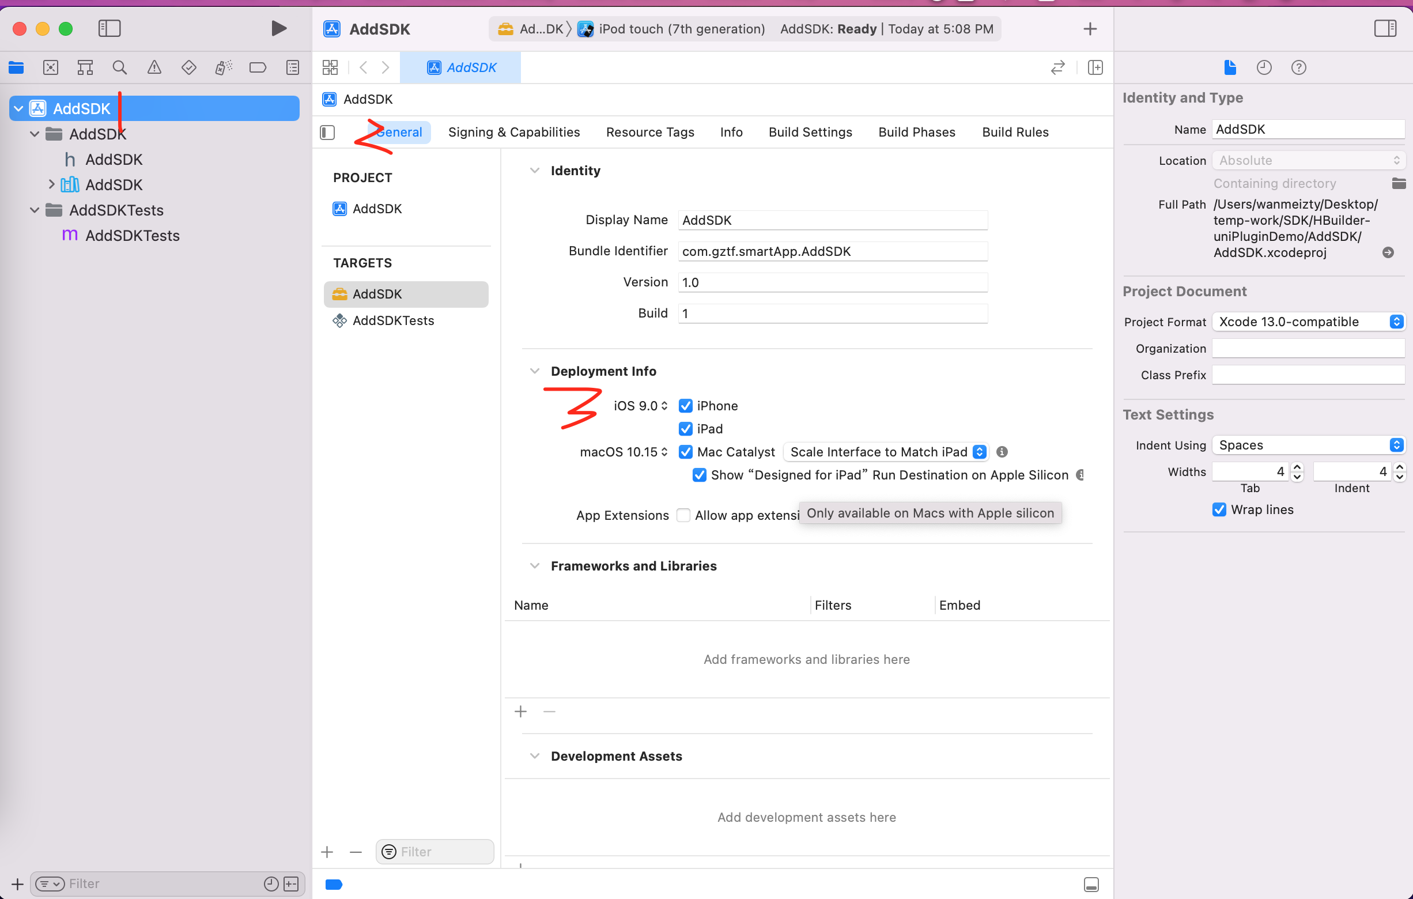1413x899 pixels.
Task: Open the Indent Using Spaces dropdown
Action: (1309, 445)
